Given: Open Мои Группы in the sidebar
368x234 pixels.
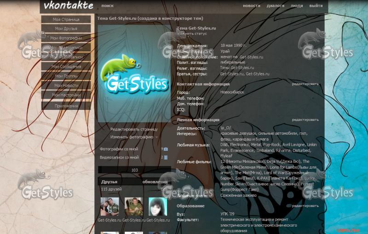Looking at the screenshot, I should click(x=66, y=76).
